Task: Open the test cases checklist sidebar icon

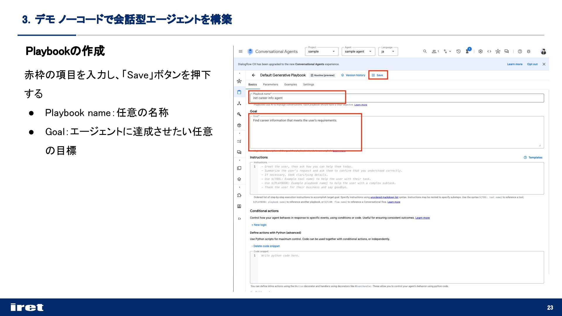Action: (x=239, y=141)
